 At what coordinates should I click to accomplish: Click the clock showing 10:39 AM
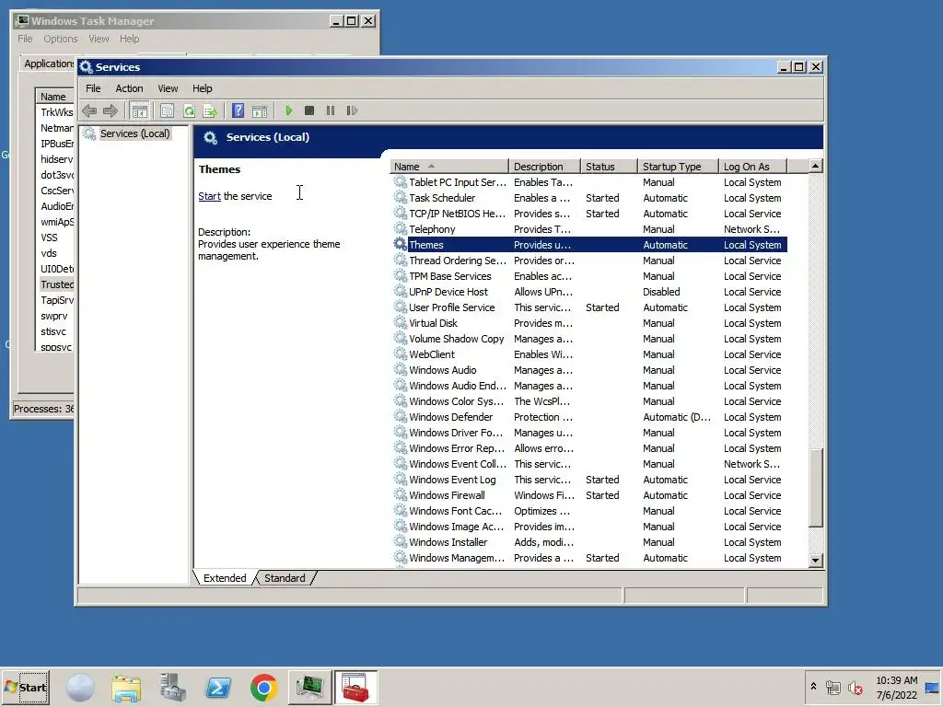click(x=896, y=680)
